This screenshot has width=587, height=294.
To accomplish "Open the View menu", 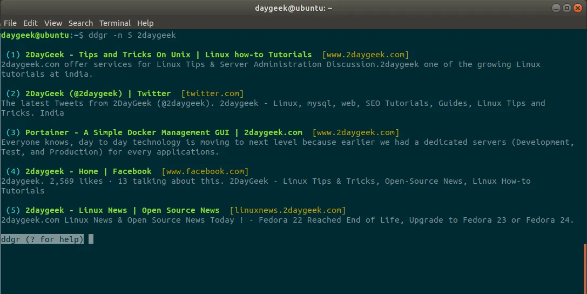I will (53, 23).
